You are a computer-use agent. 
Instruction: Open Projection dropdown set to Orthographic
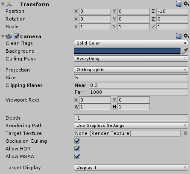131,70
